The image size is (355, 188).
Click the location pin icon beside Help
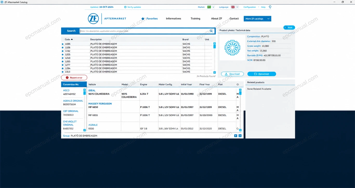[270, 7]
